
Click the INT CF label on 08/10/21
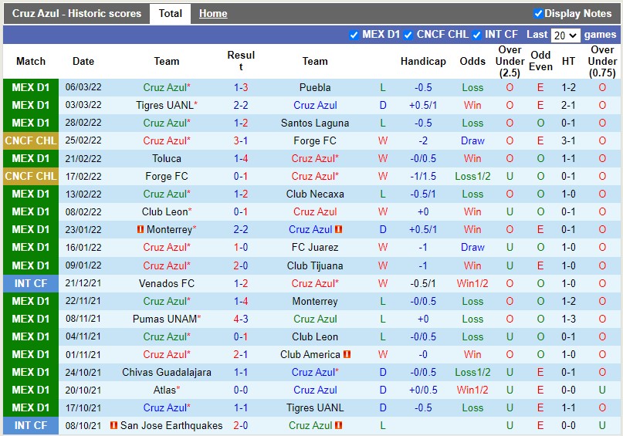[31, 425]
